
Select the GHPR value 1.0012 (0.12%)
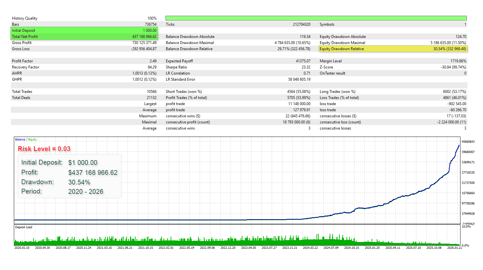[144, 79]
